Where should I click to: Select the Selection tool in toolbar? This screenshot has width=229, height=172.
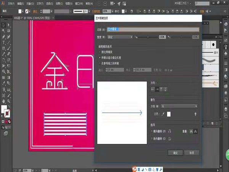(x=3, y=25)
